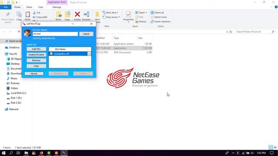Open Disk 1 (D:) in sidebar

[14, 98]
